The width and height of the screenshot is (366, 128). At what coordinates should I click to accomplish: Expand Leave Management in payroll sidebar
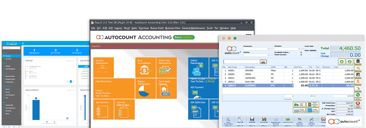[x=11, y=95]
